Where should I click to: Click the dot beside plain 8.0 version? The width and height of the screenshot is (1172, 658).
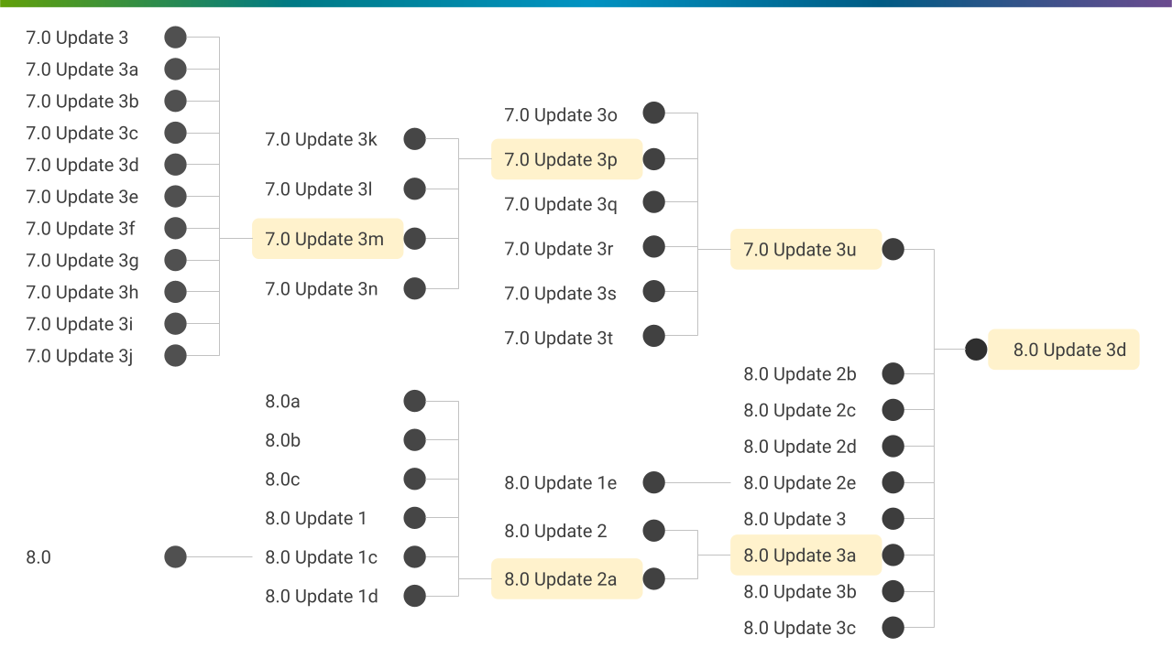pos(175,556)
